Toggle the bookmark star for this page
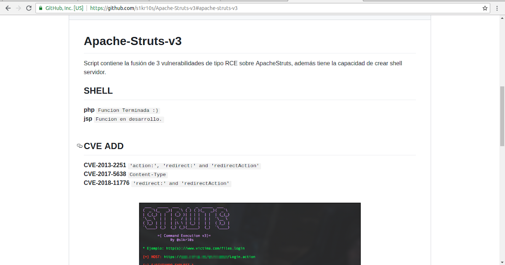505x265 pixels. [485, 8]
